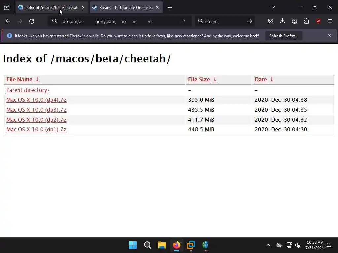Image resolution: width=338 pixels, height=253 pixels.
Task: Click the Index of /macos/beta/cheetah/ heading
Action: coord(87,59)
